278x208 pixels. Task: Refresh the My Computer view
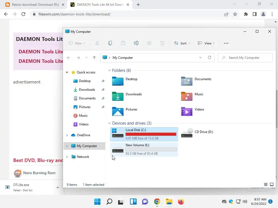[x=210, y=57]
